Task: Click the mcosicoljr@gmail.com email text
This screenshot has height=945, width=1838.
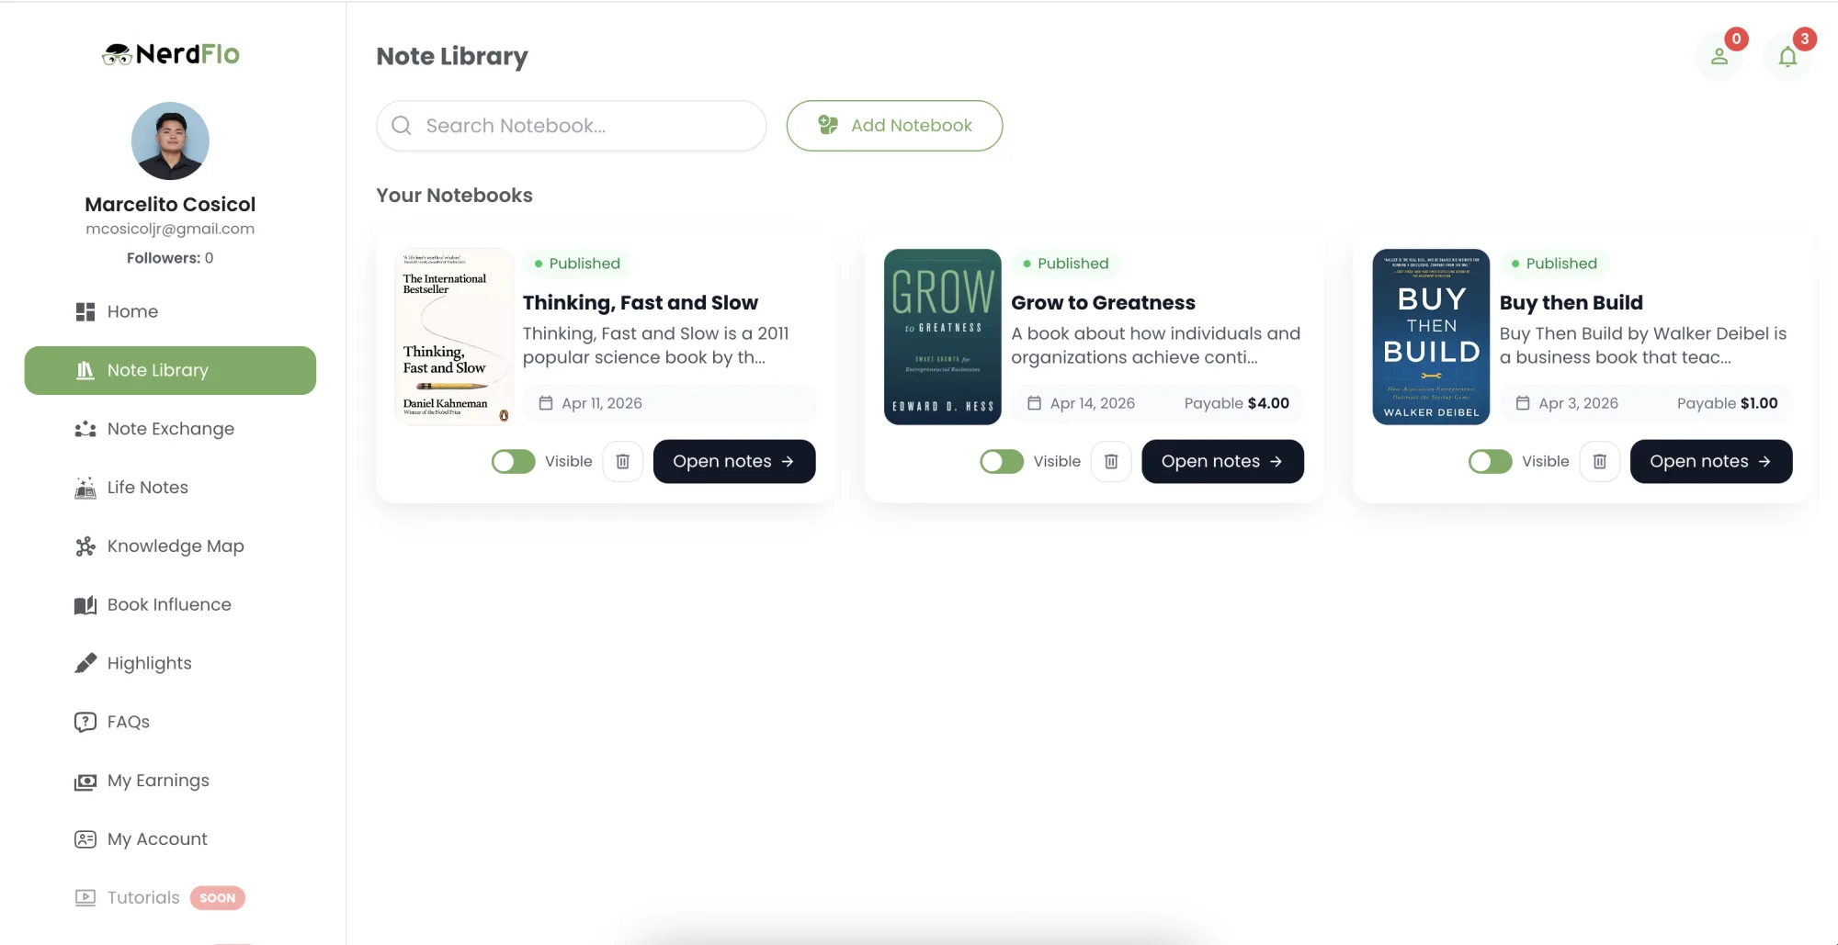Action: coord(170,229)
